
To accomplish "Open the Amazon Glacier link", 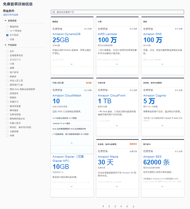I will coord(68,159).
